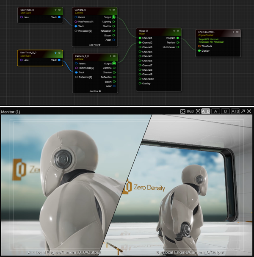Viewport: 254px width, 257px height.
Task: Expand Add Pins on Camera_0_0 node
Action: [x=95, y=91]
